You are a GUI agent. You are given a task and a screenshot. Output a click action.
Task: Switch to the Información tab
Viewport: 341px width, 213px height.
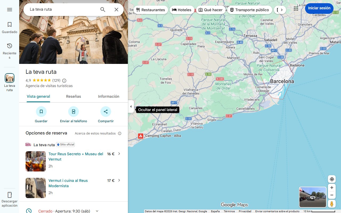coord(108,96)
